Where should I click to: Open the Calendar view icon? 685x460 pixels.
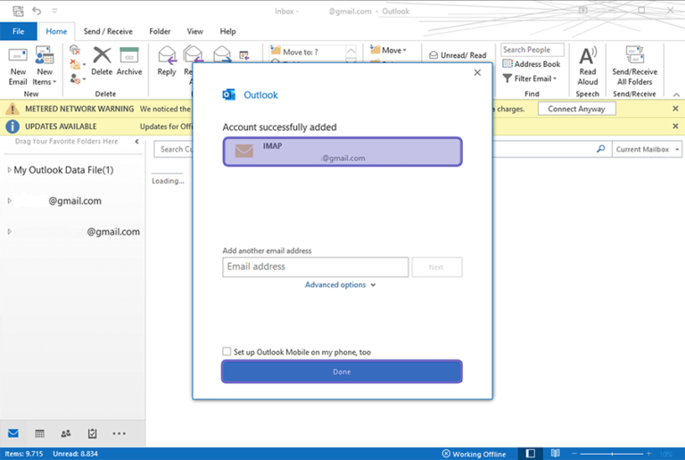pos(40,433)
